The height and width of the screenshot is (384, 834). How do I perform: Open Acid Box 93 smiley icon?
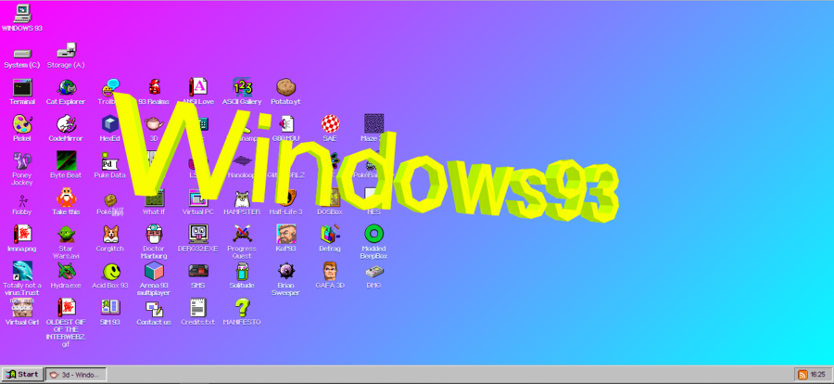(x=111, y=272)
